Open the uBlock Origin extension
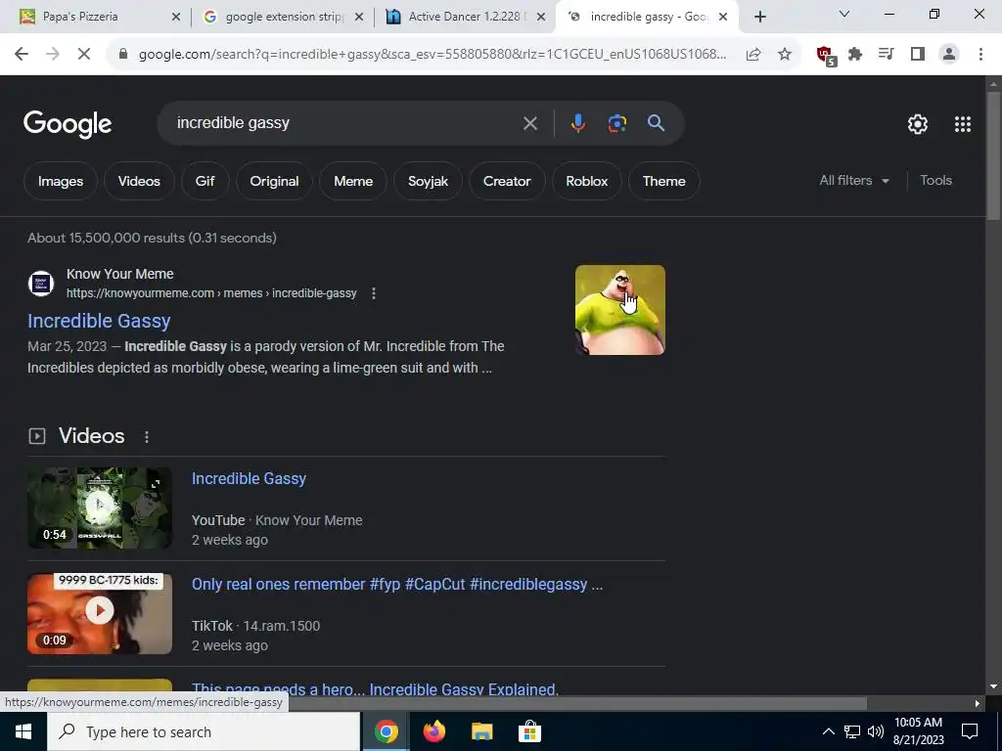Image resolution: width=1002 pixels, height=751 pixels. pos(826,55)
